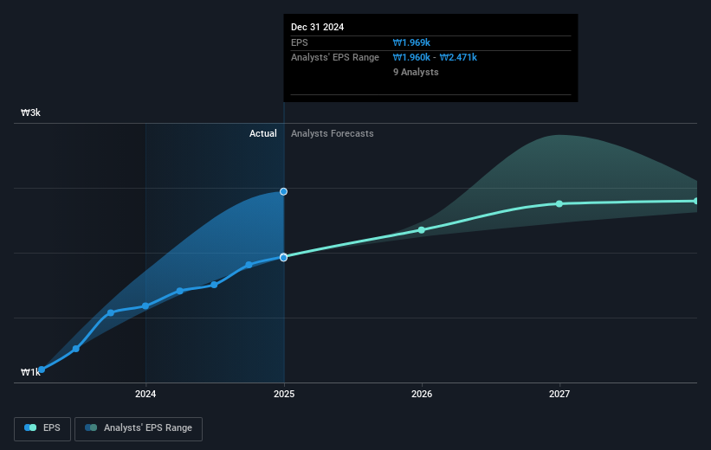Click the ₩2.471k range high value

[x=458, y=57]
